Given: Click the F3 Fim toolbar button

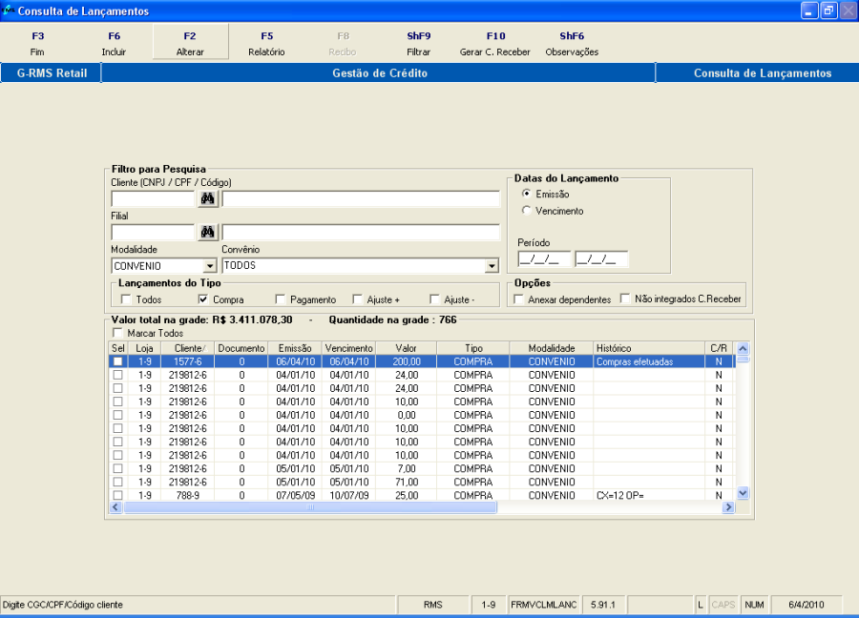Looking at the screenshot, I should [37, 43].
